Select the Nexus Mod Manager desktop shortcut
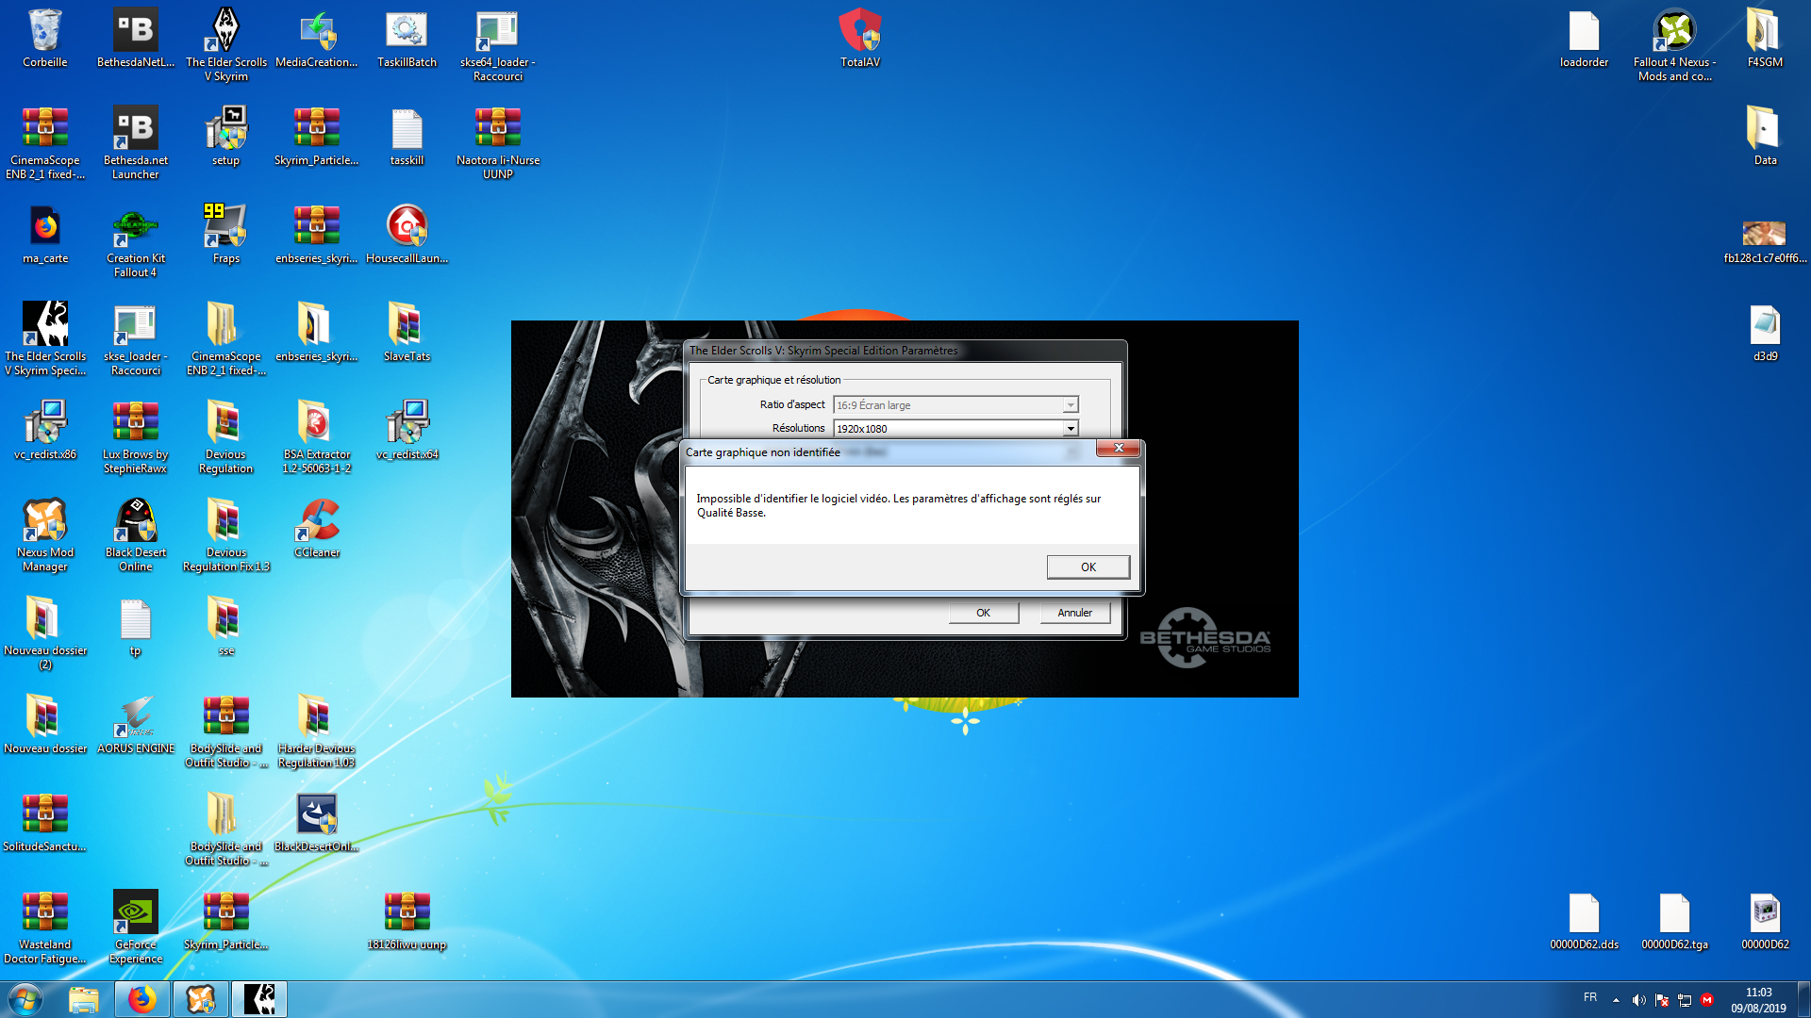 (44, 535)
